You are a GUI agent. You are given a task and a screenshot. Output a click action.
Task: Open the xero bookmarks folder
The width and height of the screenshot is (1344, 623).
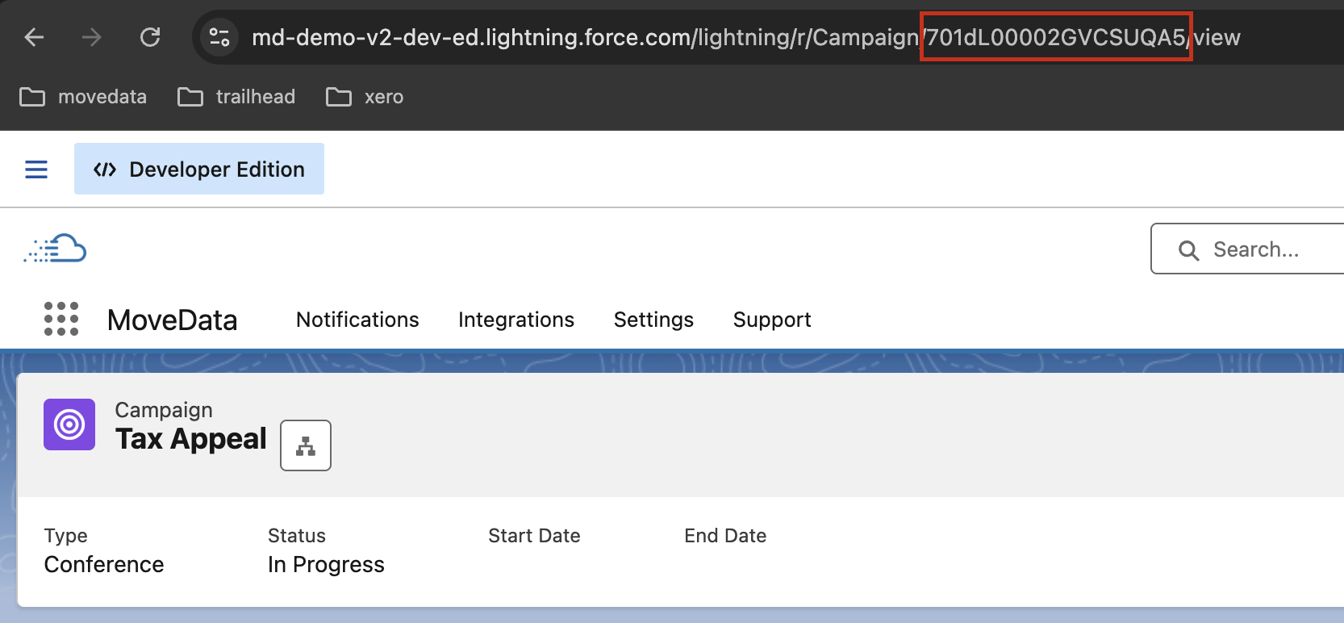(x=365, y=97)
